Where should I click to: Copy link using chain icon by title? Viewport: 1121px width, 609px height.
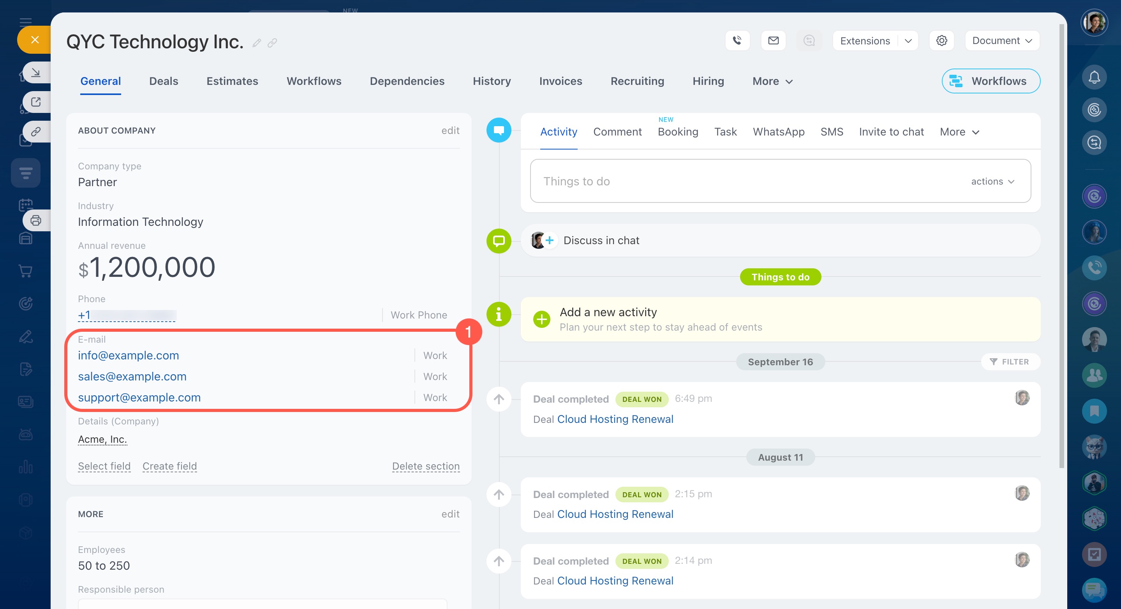[x=272, y=42]
